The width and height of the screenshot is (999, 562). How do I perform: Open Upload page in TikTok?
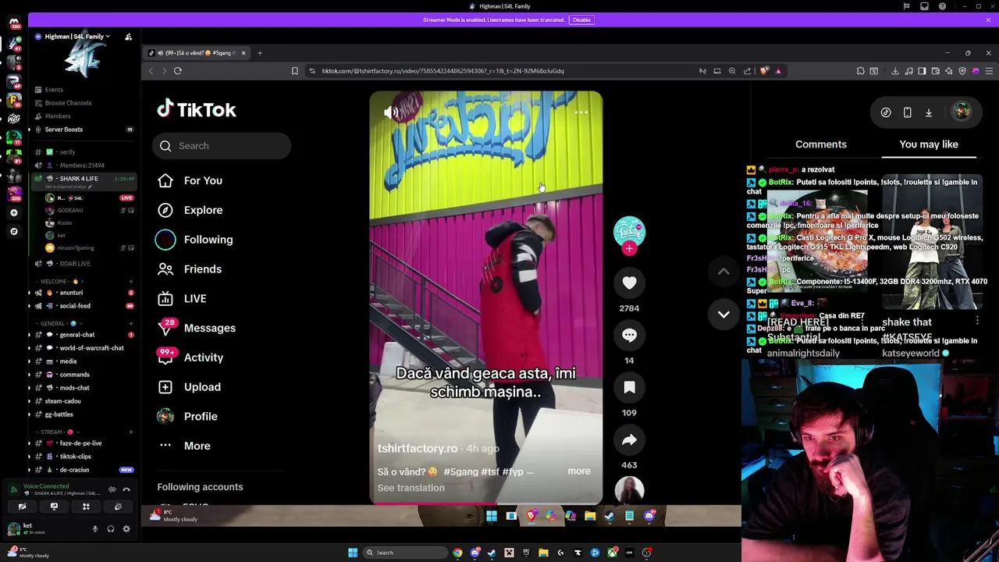(202, 387)
